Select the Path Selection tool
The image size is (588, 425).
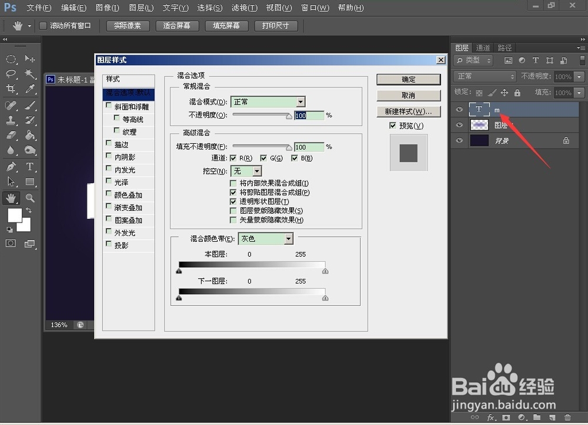(11, 181)
